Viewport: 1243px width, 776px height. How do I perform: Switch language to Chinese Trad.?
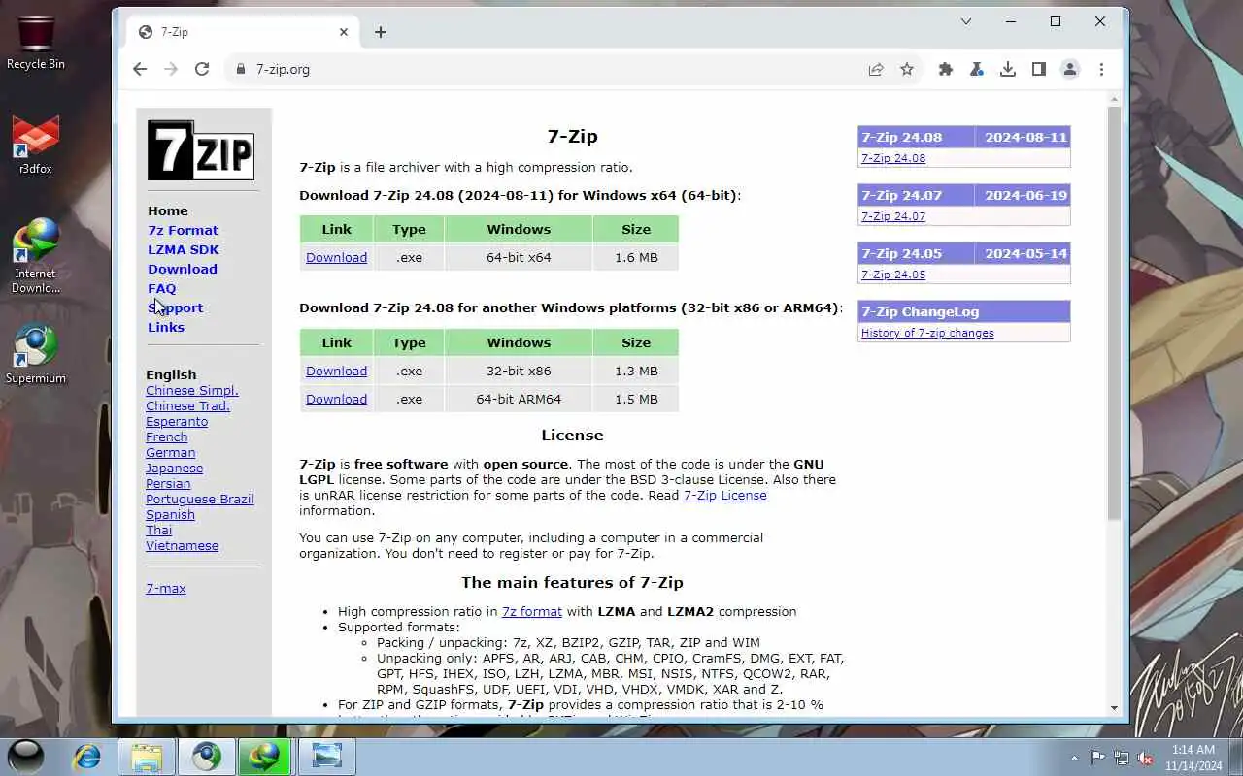(187, 405)
